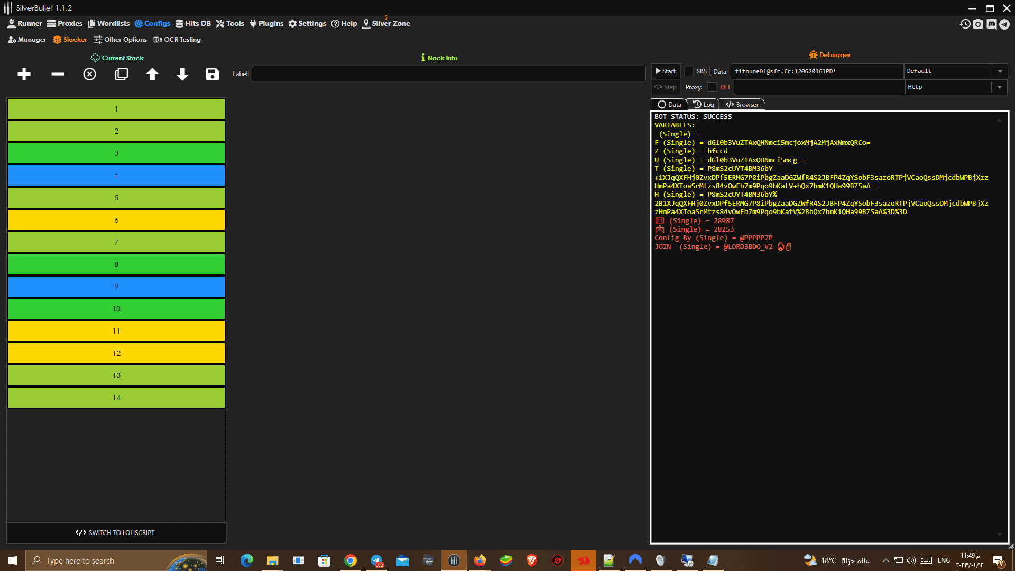
Task: Click the Label input field
Action: point(448,74)
